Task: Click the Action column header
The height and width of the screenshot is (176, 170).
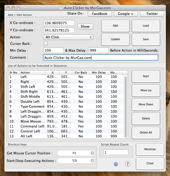Action: (33, 72)
